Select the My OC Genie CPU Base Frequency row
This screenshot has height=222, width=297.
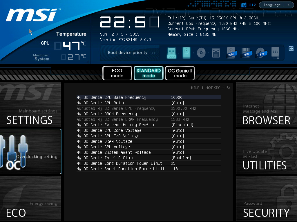(x=148, y=97)
